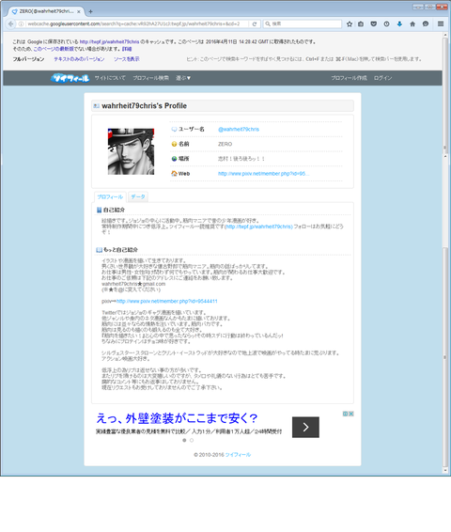Click the 場所 globe icon
The width and height of the screenshot is (451, 532).
click(175, 159)
